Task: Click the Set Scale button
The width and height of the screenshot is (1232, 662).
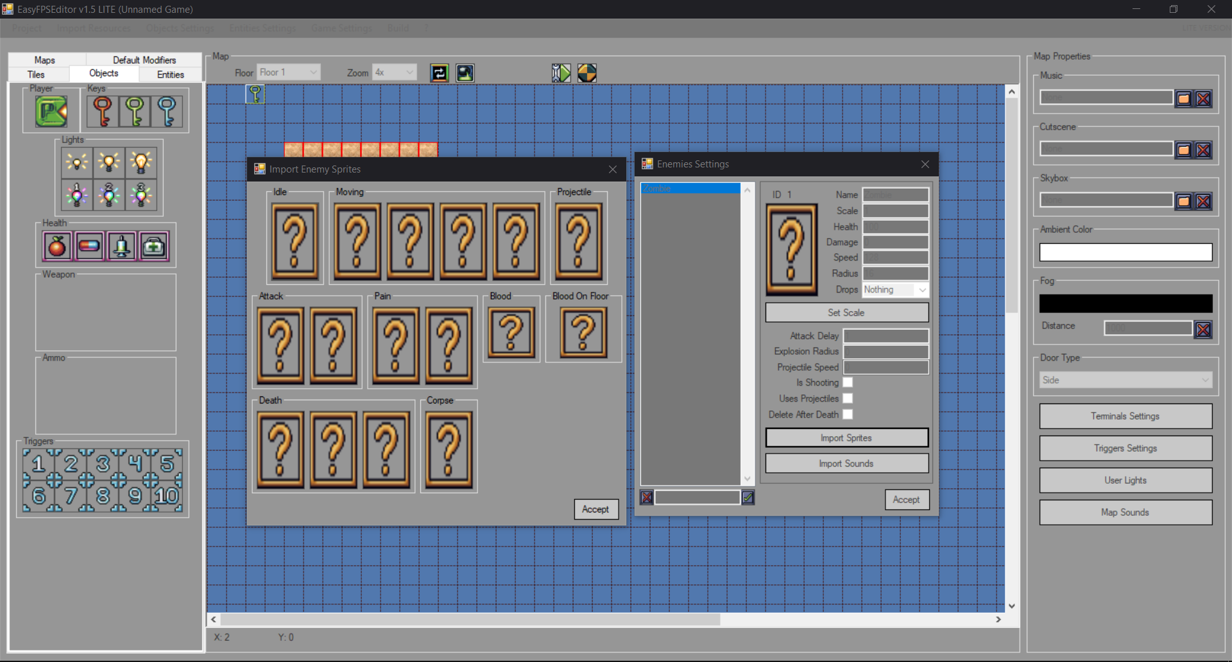Action: [x=847, y=312]
